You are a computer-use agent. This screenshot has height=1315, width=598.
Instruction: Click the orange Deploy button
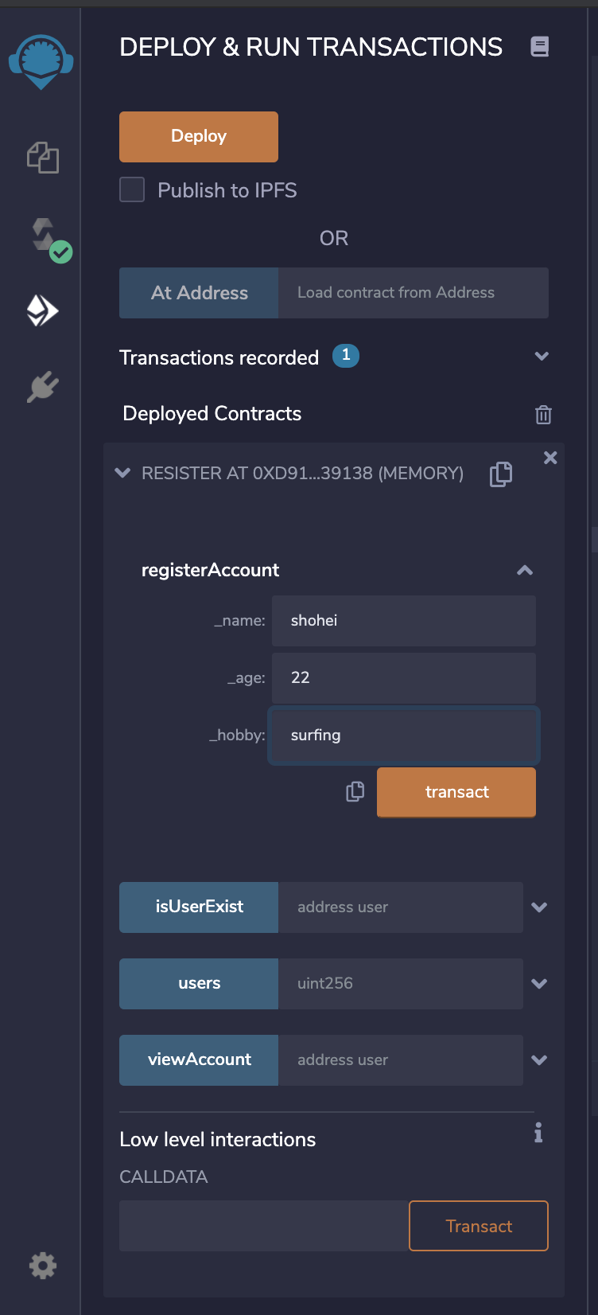(x=199, y=136)
